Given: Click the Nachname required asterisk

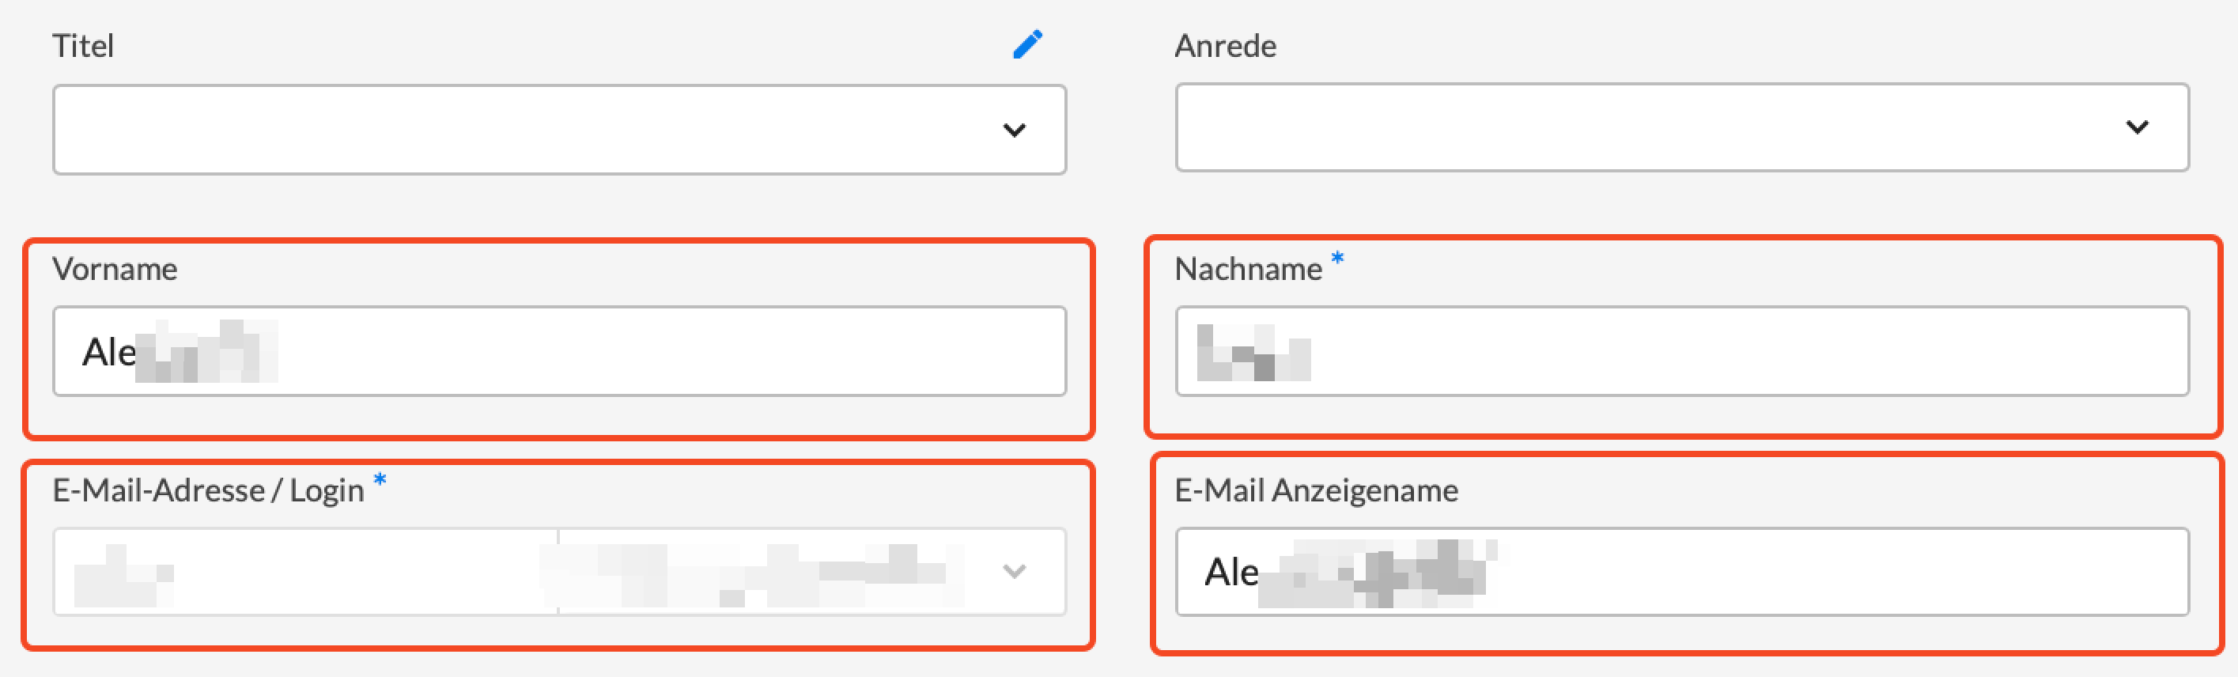Looking at the screenshot, I should (x=1338, y=258).
